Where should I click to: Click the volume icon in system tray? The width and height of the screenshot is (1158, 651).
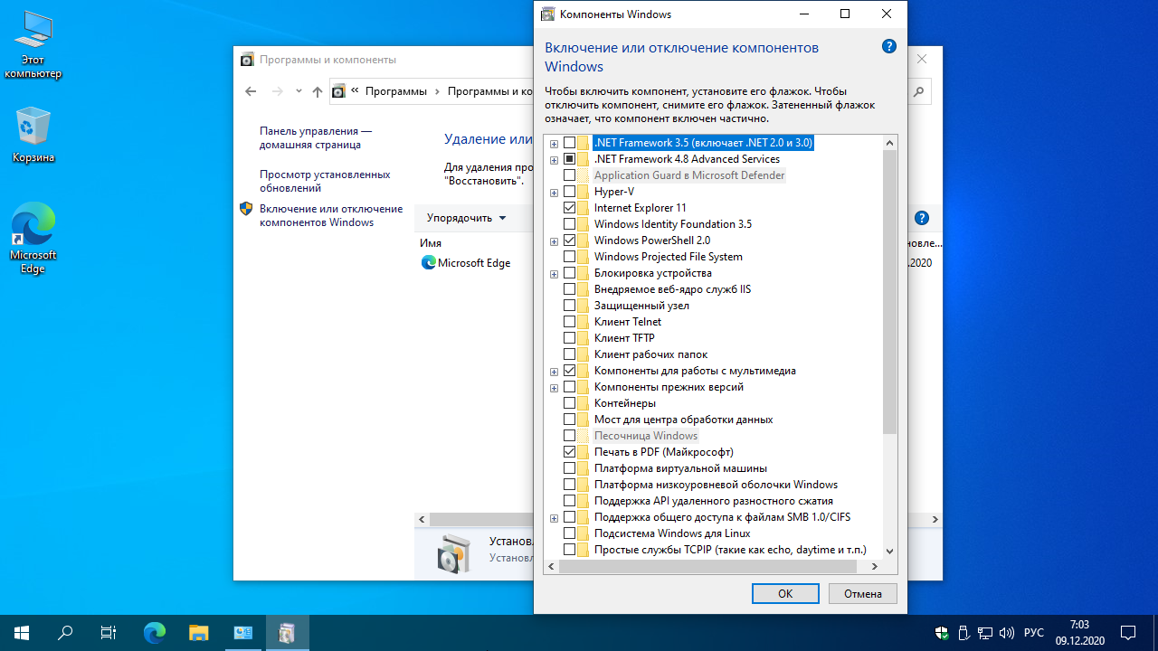click(1008, 633)
